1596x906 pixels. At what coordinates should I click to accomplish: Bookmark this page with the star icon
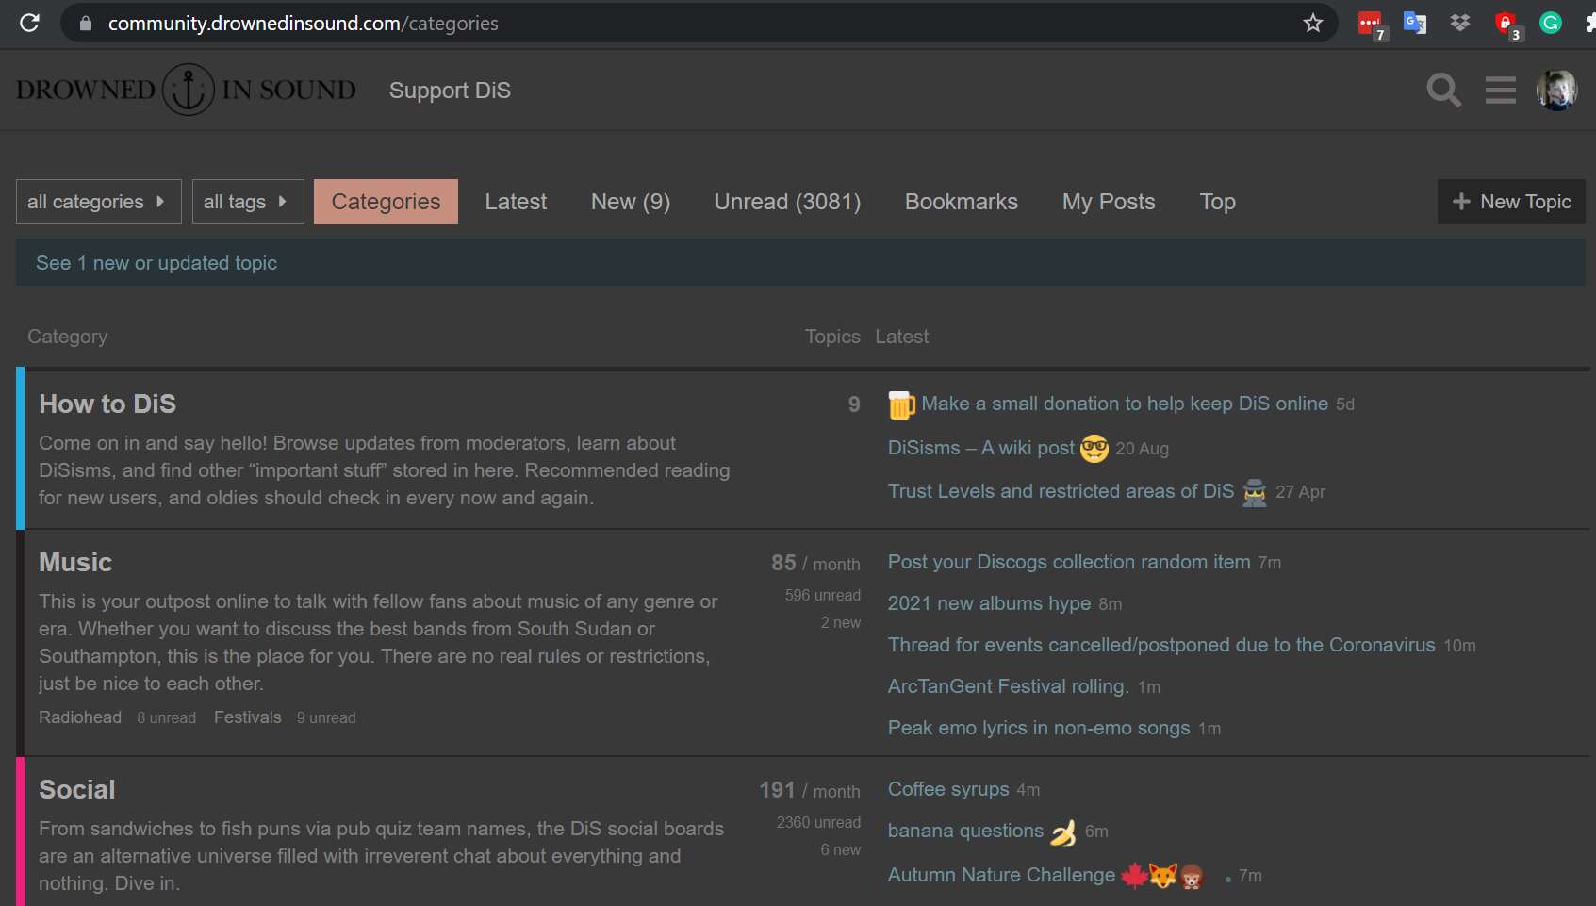point(1313,23)
